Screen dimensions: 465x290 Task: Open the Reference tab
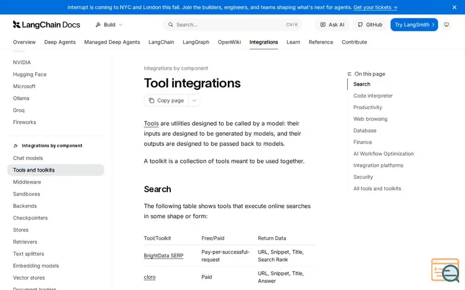[x=321, y=42]
